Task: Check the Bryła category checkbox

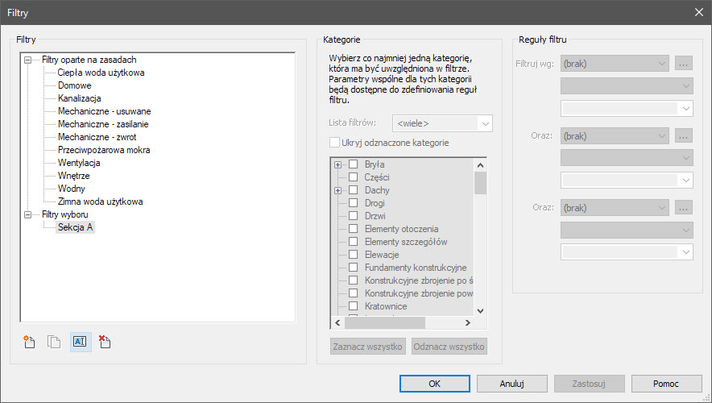Action: coord(353,164)
